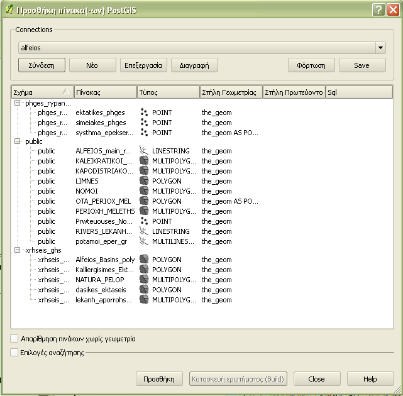Screen dimensions: 403x396
Task: Select the Alfeios_Basins_poly table name
Action: (105, 260)
